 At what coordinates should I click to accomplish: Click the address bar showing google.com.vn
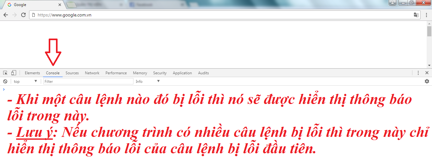click(221, 15)
